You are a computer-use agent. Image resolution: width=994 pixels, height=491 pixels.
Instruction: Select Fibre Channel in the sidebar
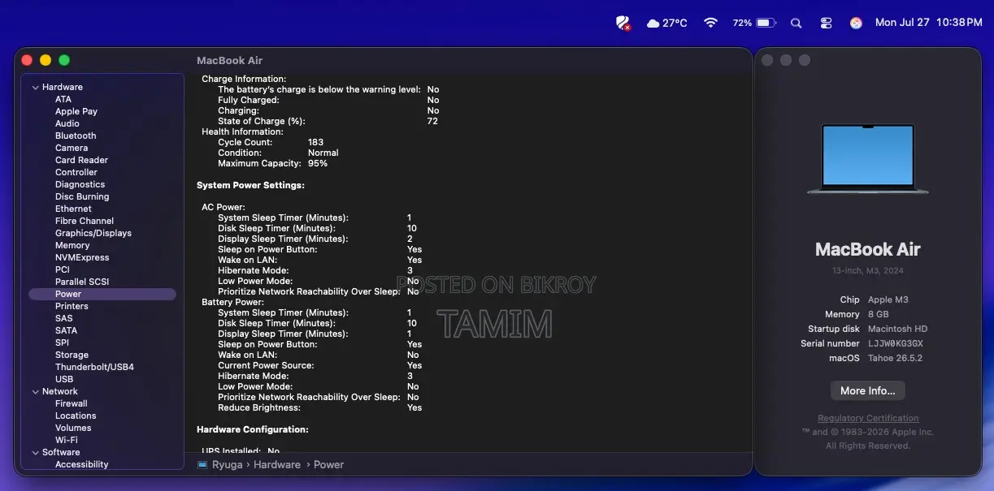click(85, 221)
